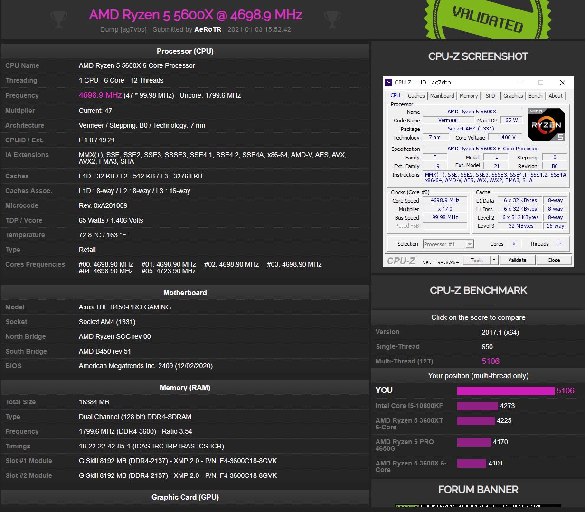
Task: Click the Asus TUF B450-PRO GAMING model text
Action: [x=125, y=307]
